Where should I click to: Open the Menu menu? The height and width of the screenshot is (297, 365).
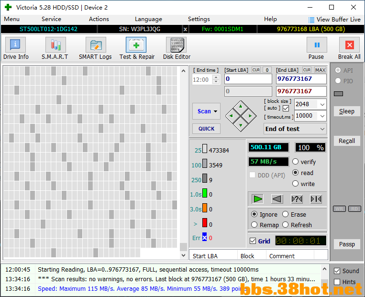(11, 19)
